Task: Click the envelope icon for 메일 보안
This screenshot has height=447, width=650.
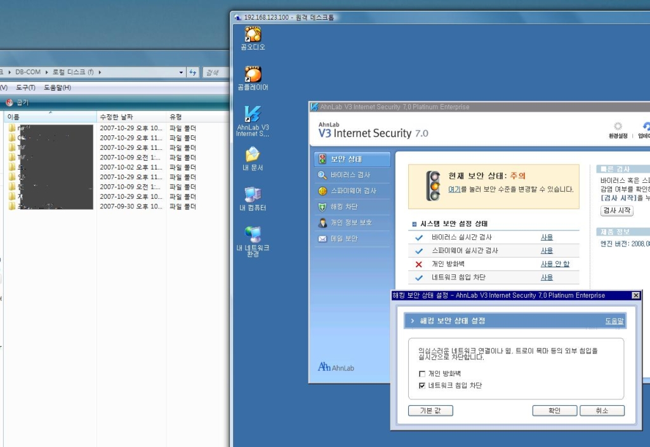Action: click(322, 239)
